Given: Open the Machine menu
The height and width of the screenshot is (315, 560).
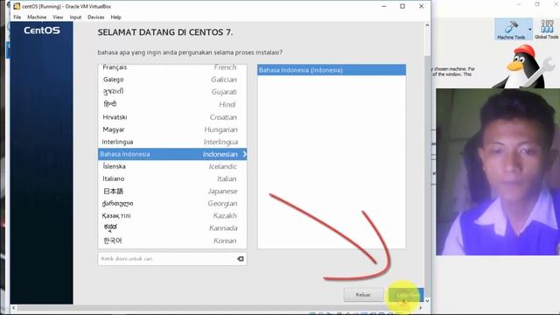Looking at the screenshot, I should click(37, 17).
